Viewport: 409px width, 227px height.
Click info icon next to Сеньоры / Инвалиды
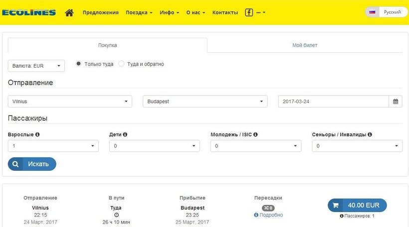coord(370,134)
